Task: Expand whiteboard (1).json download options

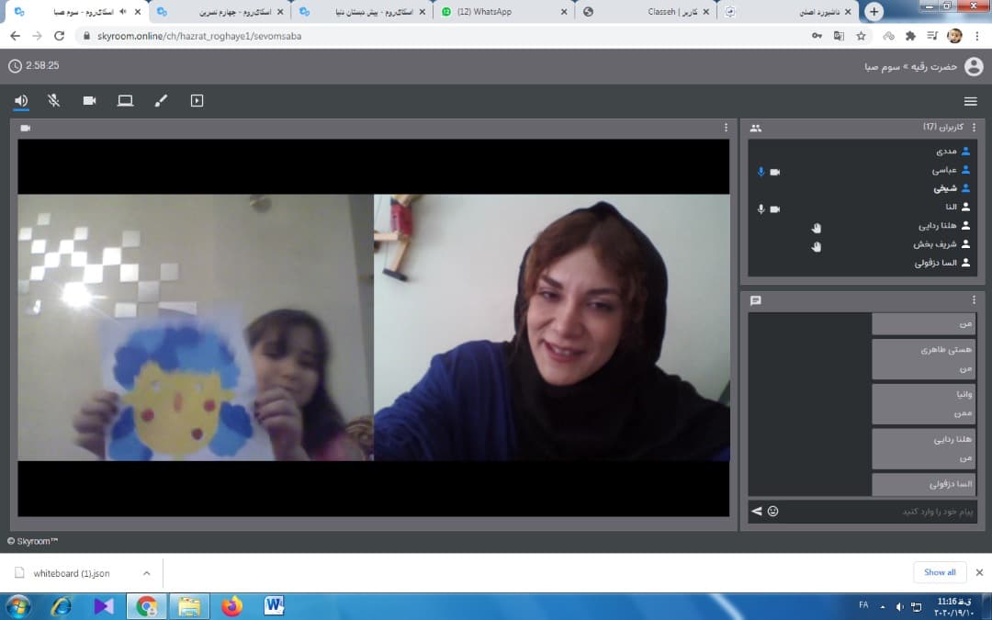Action: (x=146, y=573)
